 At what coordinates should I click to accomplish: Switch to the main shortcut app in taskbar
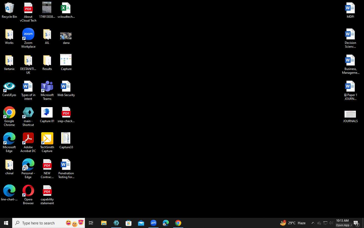click(x=116, y=223)
